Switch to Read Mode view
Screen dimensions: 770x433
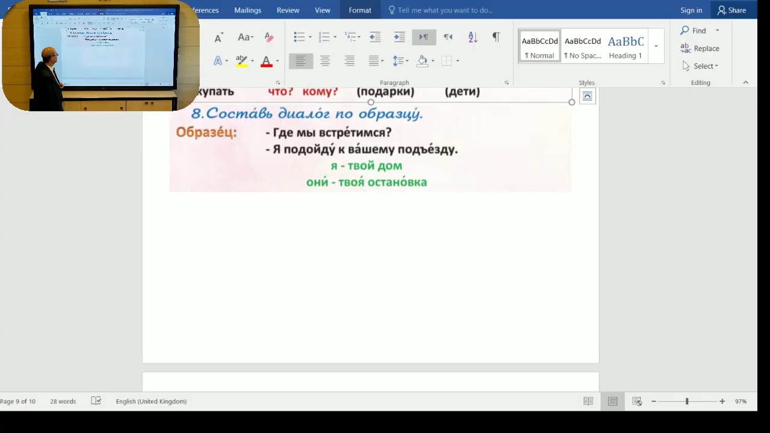click(588, 401)
